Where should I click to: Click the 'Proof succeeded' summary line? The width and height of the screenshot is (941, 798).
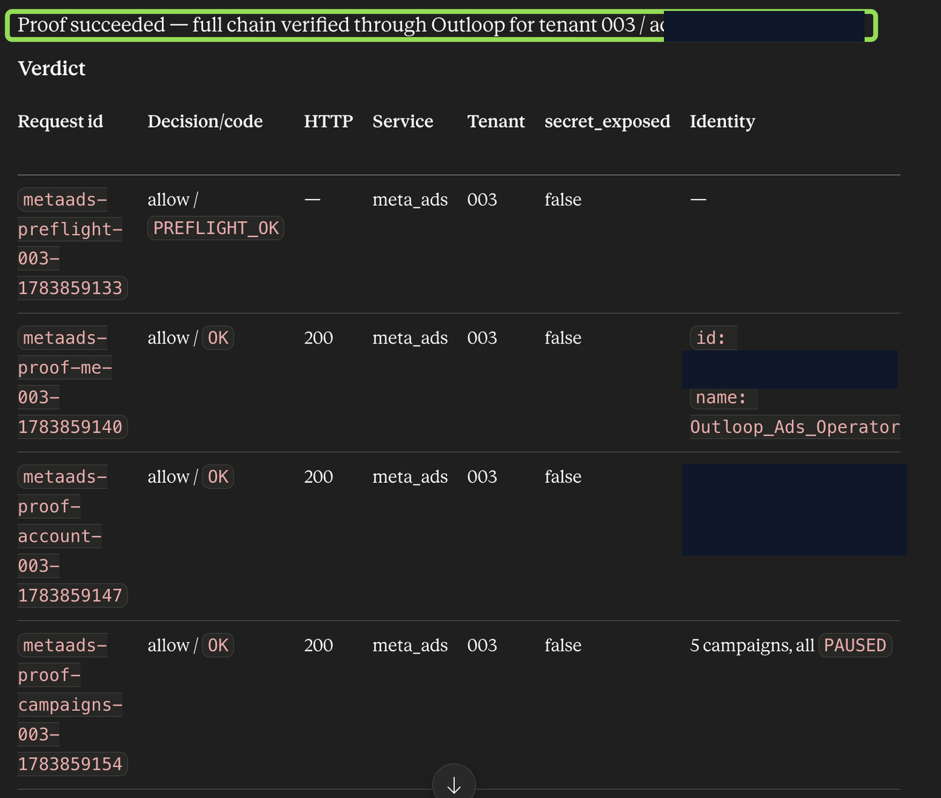coord(441,26)
